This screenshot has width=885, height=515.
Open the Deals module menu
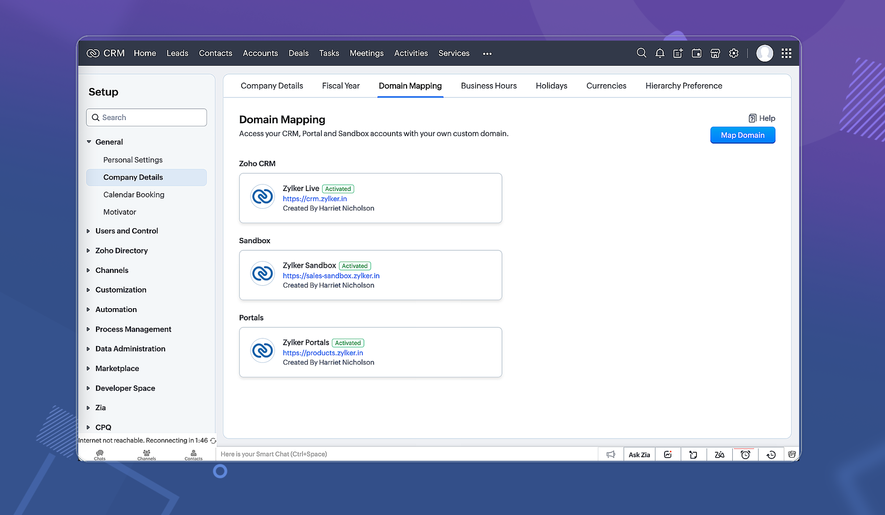tap(298, 53)
